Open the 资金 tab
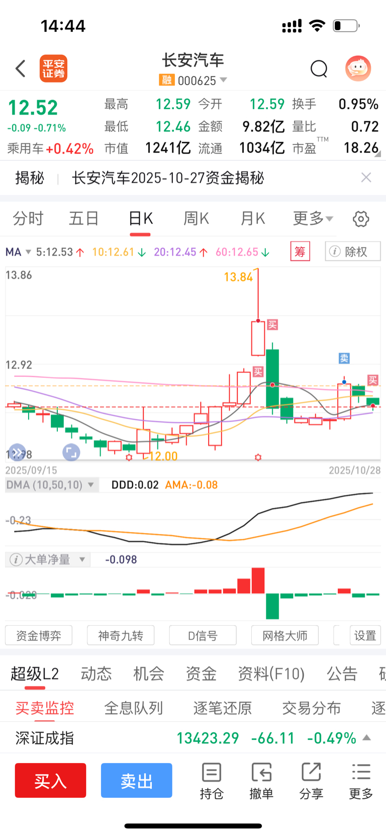This screenshot has width=386, height=837. [201, 673]
